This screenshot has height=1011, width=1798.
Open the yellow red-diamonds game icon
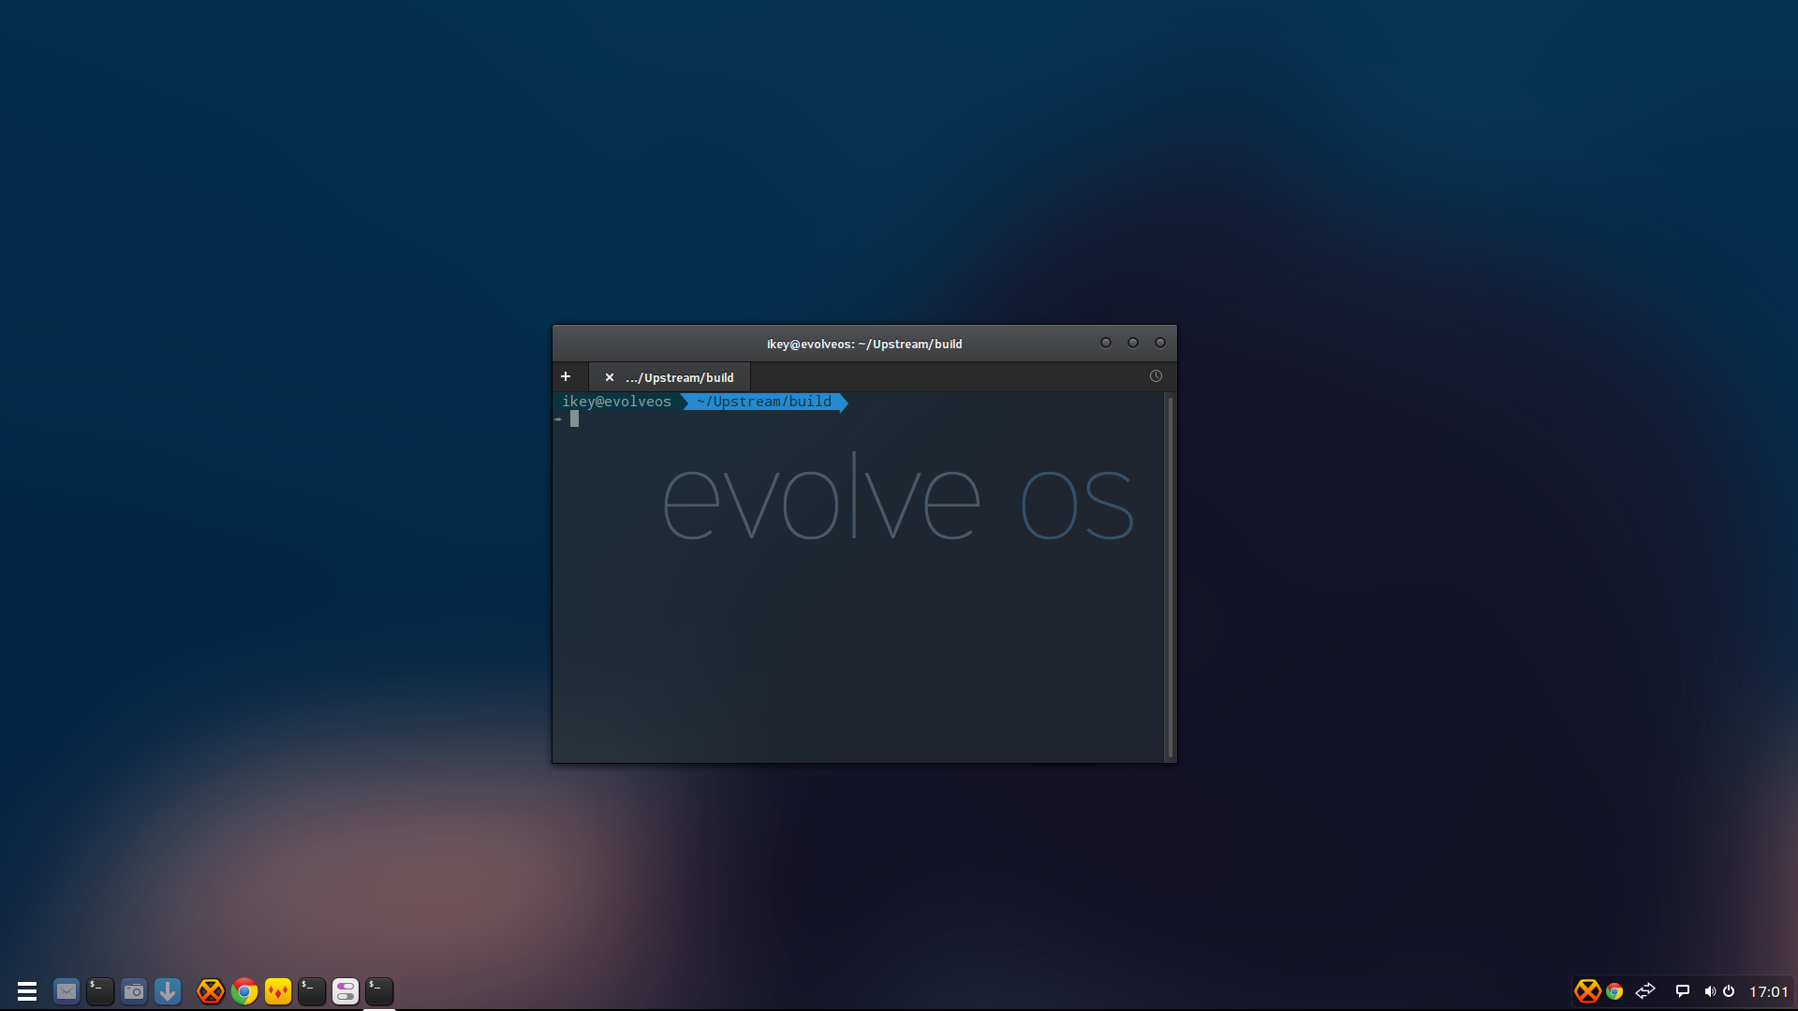pos(278,991)
